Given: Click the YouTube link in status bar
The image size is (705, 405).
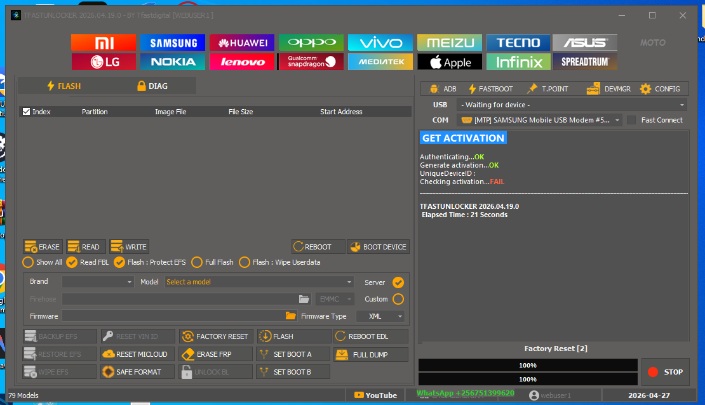Looking at the screenshot, I should [375, 395].
